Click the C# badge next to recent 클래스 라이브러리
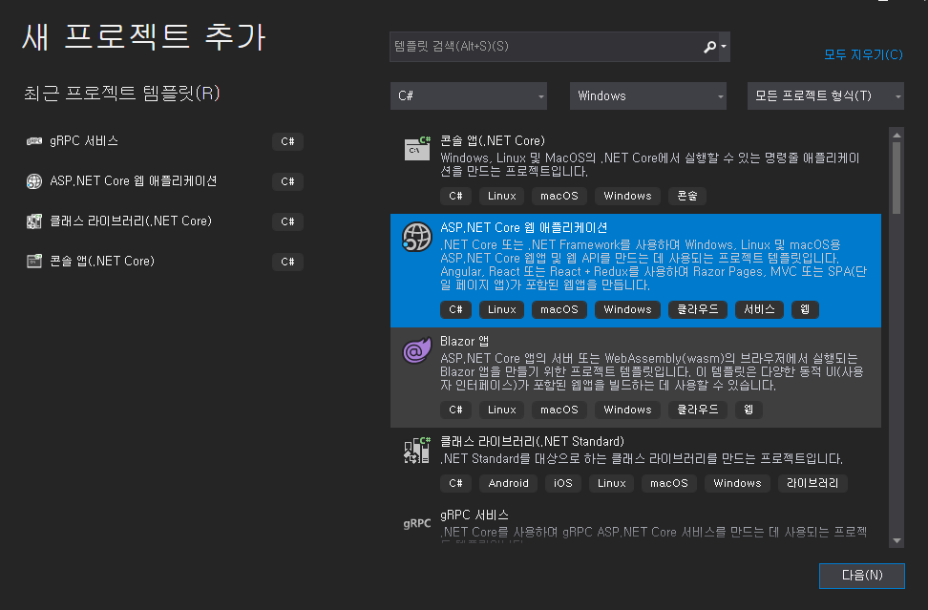Image resolution: width=928 pixels, height=610 pixels. point(287,221)
